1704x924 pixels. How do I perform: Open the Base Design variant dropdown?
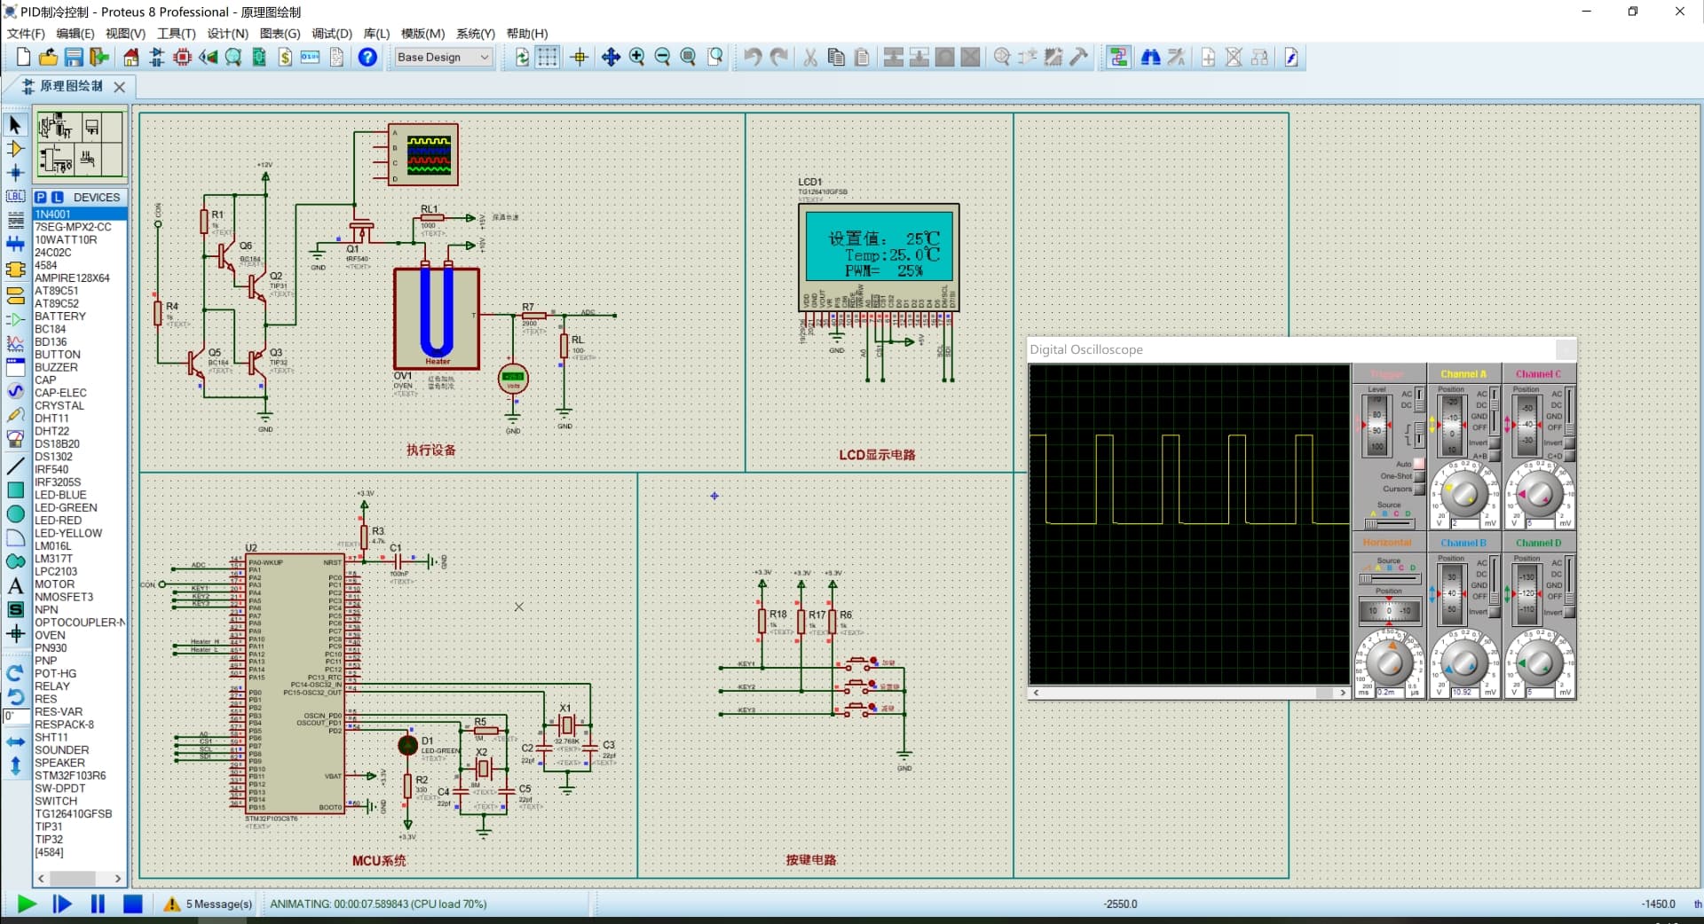[443, 58]
